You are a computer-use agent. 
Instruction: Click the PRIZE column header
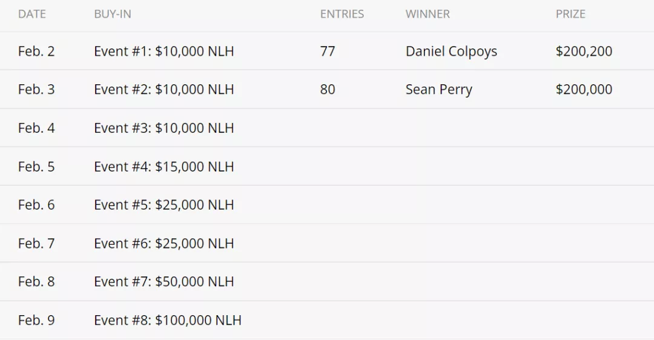point(570,14)
